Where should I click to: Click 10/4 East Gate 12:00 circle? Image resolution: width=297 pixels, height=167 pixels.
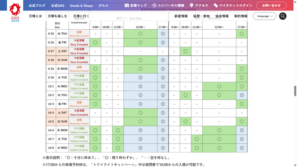140,113
